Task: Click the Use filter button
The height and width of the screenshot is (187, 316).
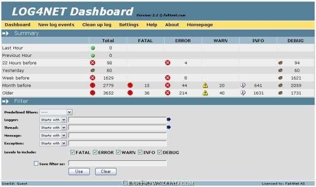Action: (79, 172)
